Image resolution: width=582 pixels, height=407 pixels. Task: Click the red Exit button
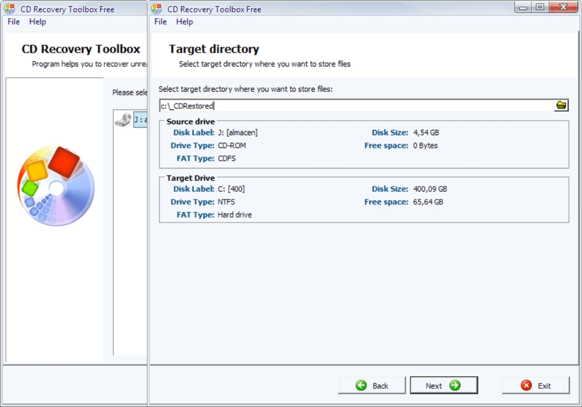pos(535,385)
